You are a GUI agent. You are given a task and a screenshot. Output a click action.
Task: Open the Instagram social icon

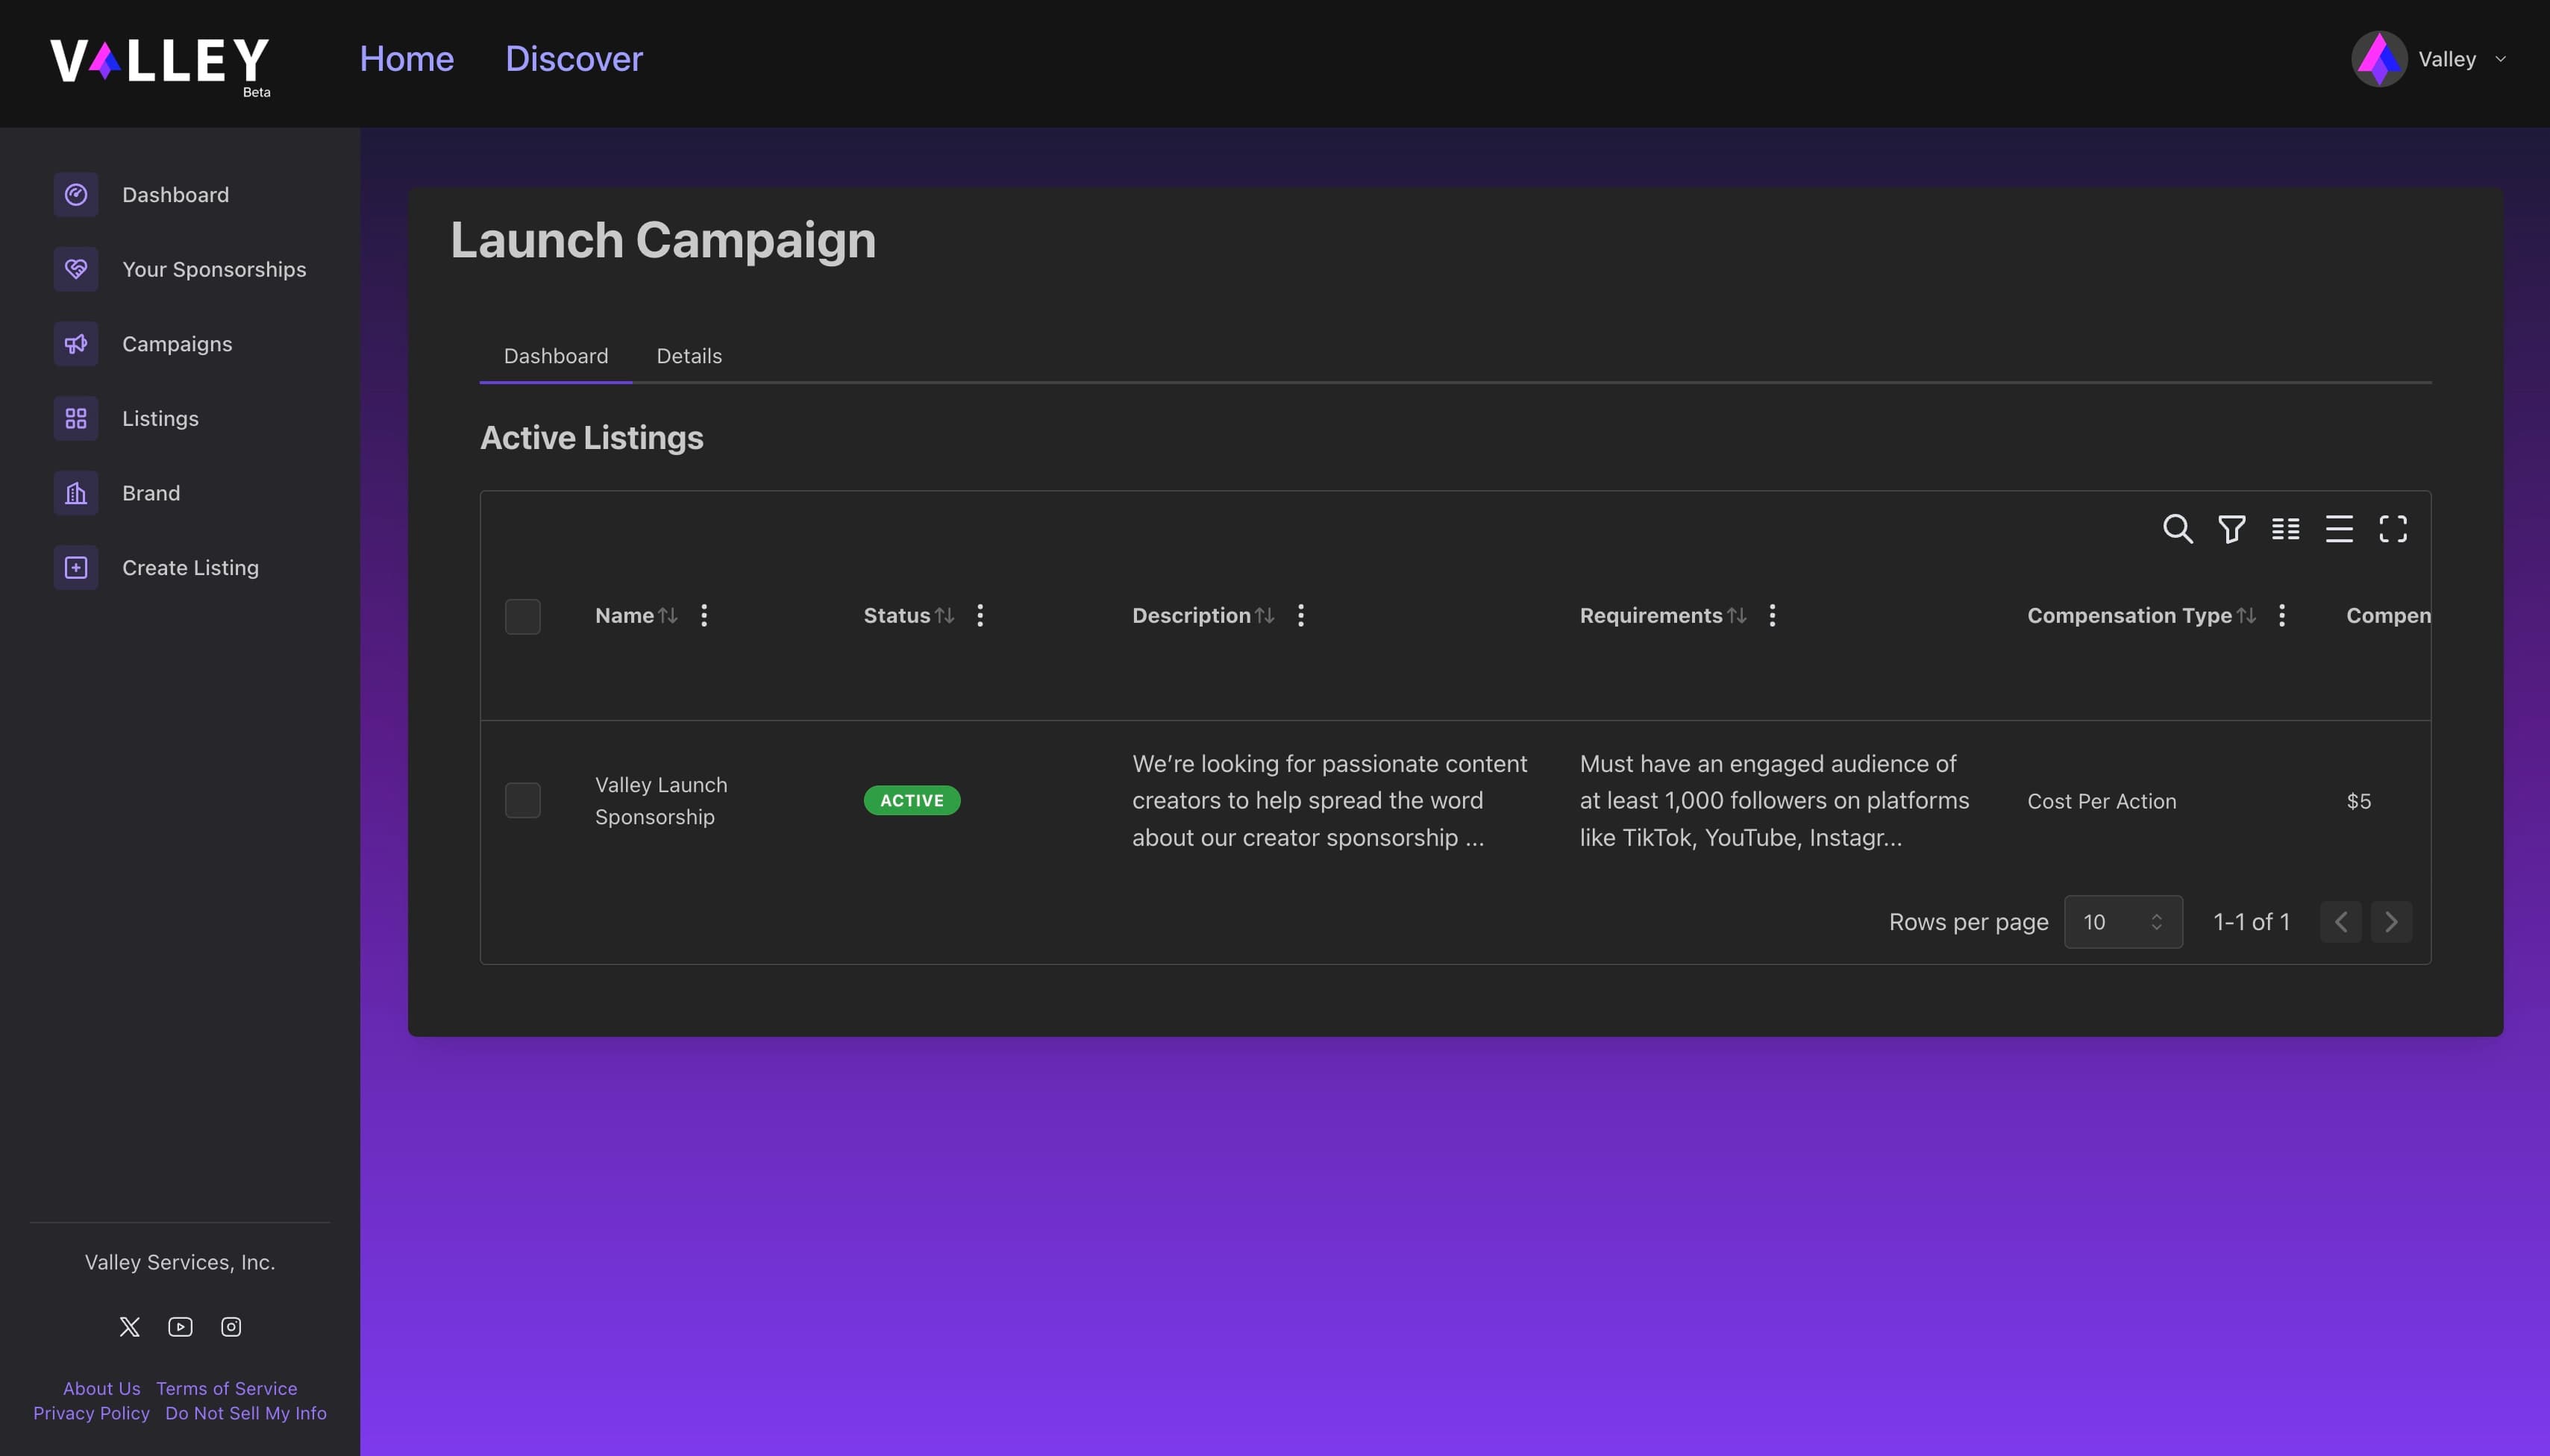(x=231, y=1327)
